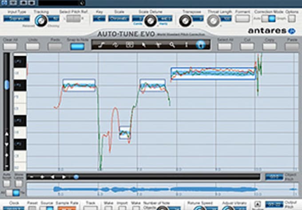302x210 pixels.
Task: Click the Transpose value field
Action: click(198, 19)
